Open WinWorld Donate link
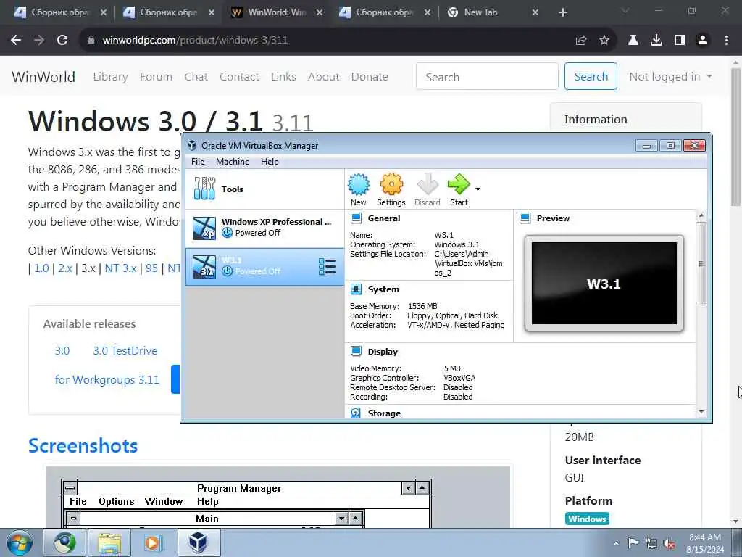This screenshot has height=557, width=742. click(x=370, y=77)
